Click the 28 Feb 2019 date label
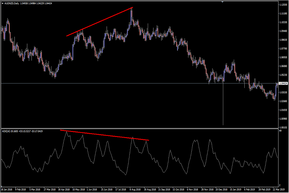 coord(265,189)
